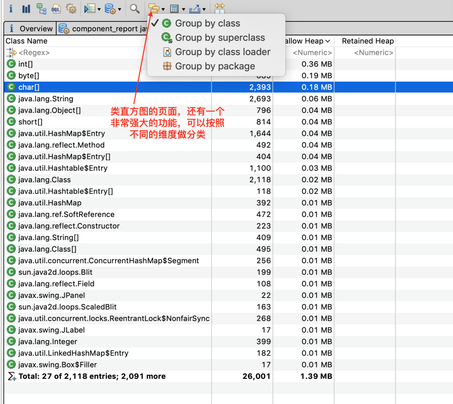Select the javax.swing.JPanel row
Image resolution: width=453 pixels, height=404 pixels.
229,295
